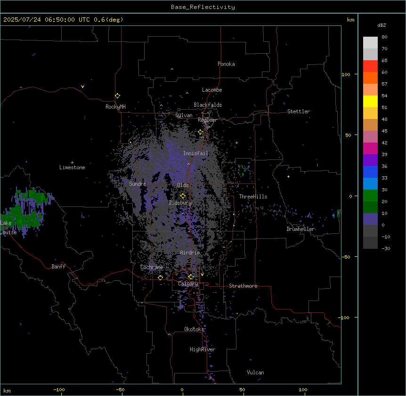Image resolution: width=406 pixels, height=396 pixels.
Task: Click the Sundre city label
Action: pyautogui.click(x=138, y=184)
